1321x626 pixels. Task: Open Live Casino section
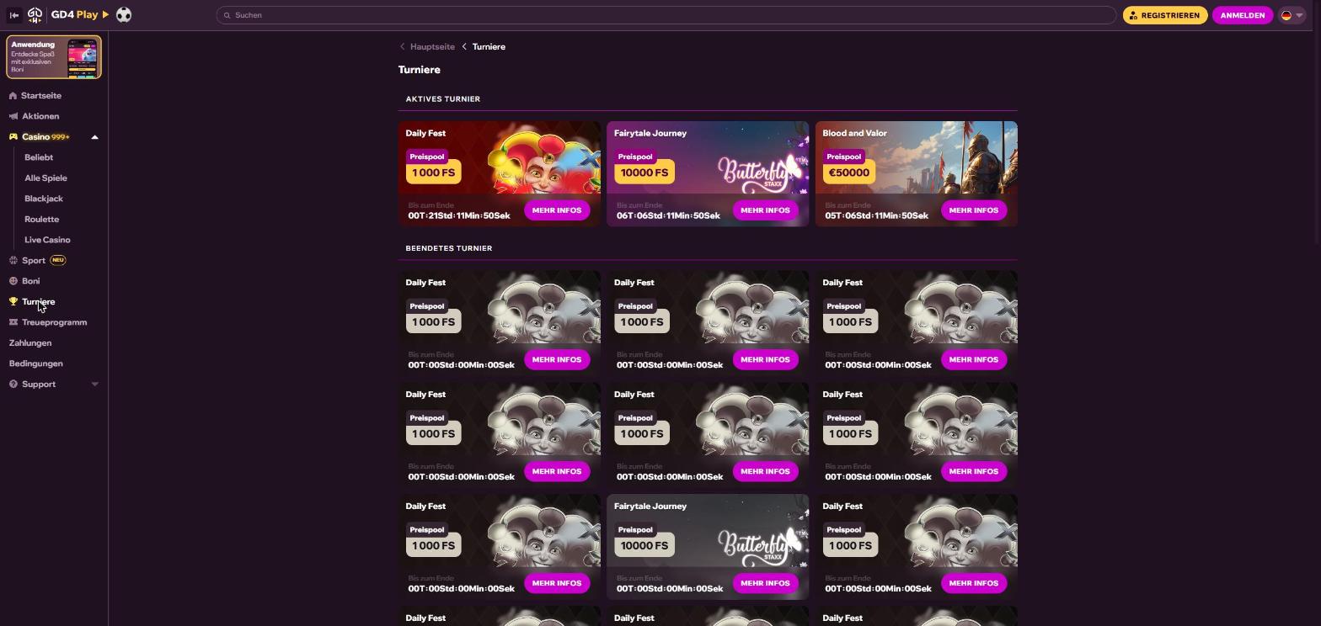coord(47,240)
